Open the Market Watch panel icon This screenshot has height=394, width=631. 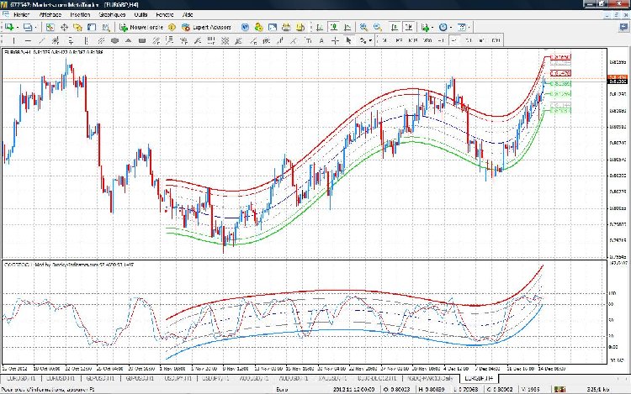(50, 27)
